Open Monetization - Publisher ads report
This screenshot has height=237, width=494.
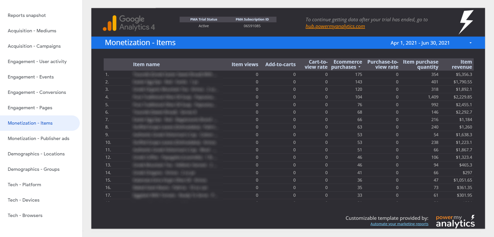point(39,139)
